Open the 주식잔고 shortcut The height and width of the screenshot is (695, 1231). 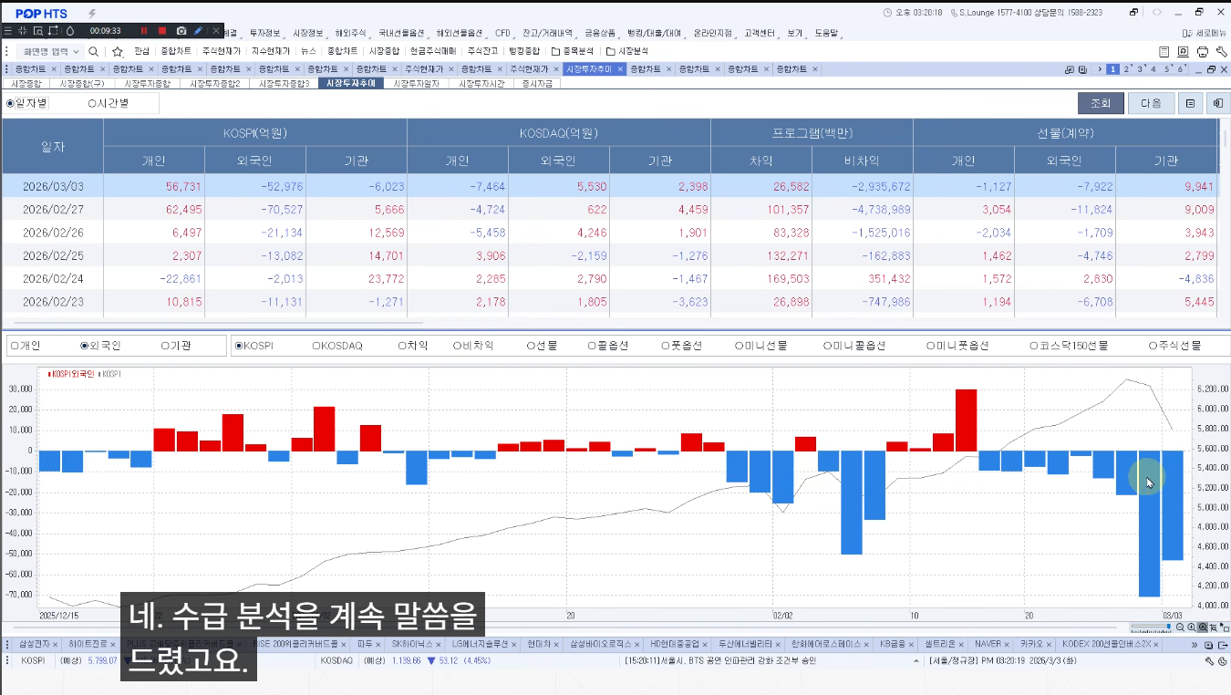pyautogui.click(x=481, y=52)
